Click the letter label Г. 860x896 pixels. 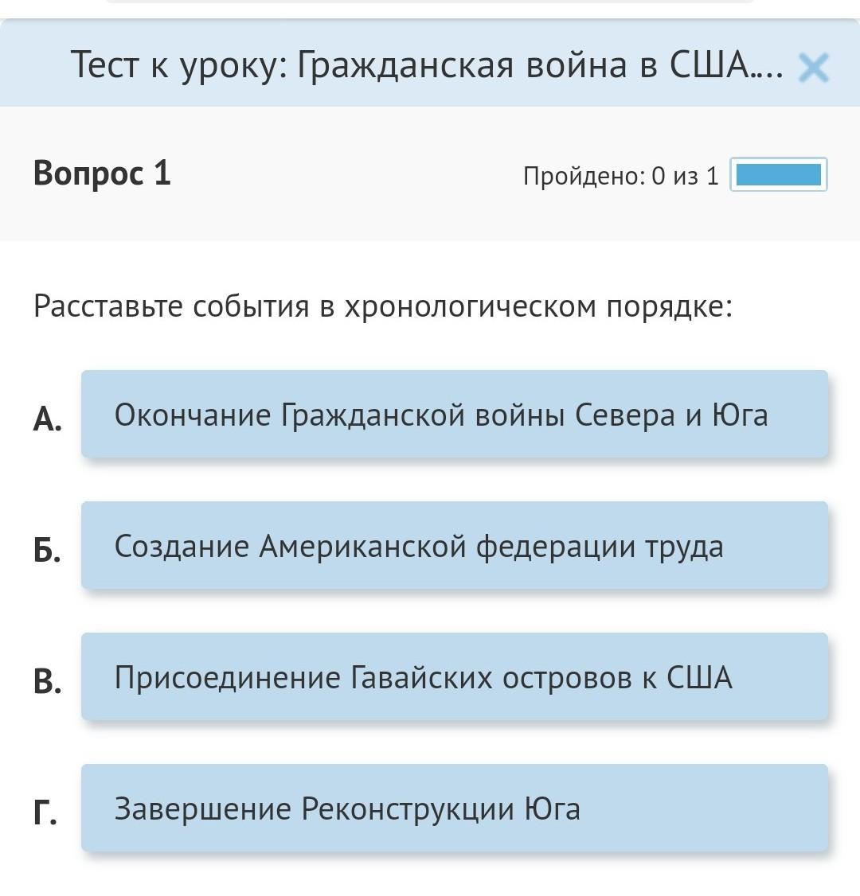click(x=45, y=812)
